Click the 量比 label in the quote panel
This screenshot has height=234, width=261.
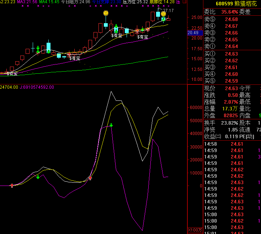tap(245, 109)
